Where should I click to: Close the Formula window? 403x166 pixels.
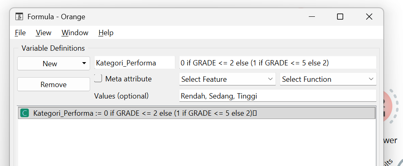[369, 17]
